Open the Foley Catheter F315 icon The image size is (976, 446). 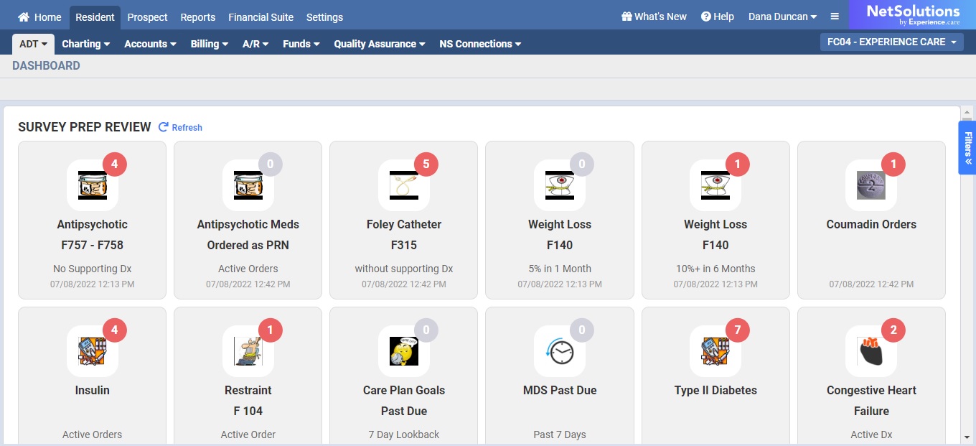(x=404, y=185)
